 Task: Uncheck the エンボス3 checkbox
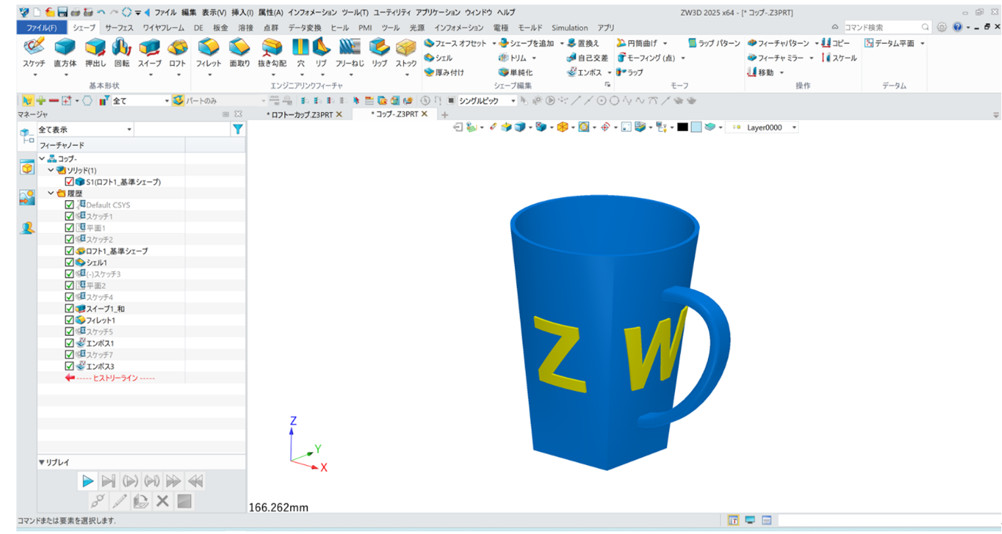click(69, 366)
